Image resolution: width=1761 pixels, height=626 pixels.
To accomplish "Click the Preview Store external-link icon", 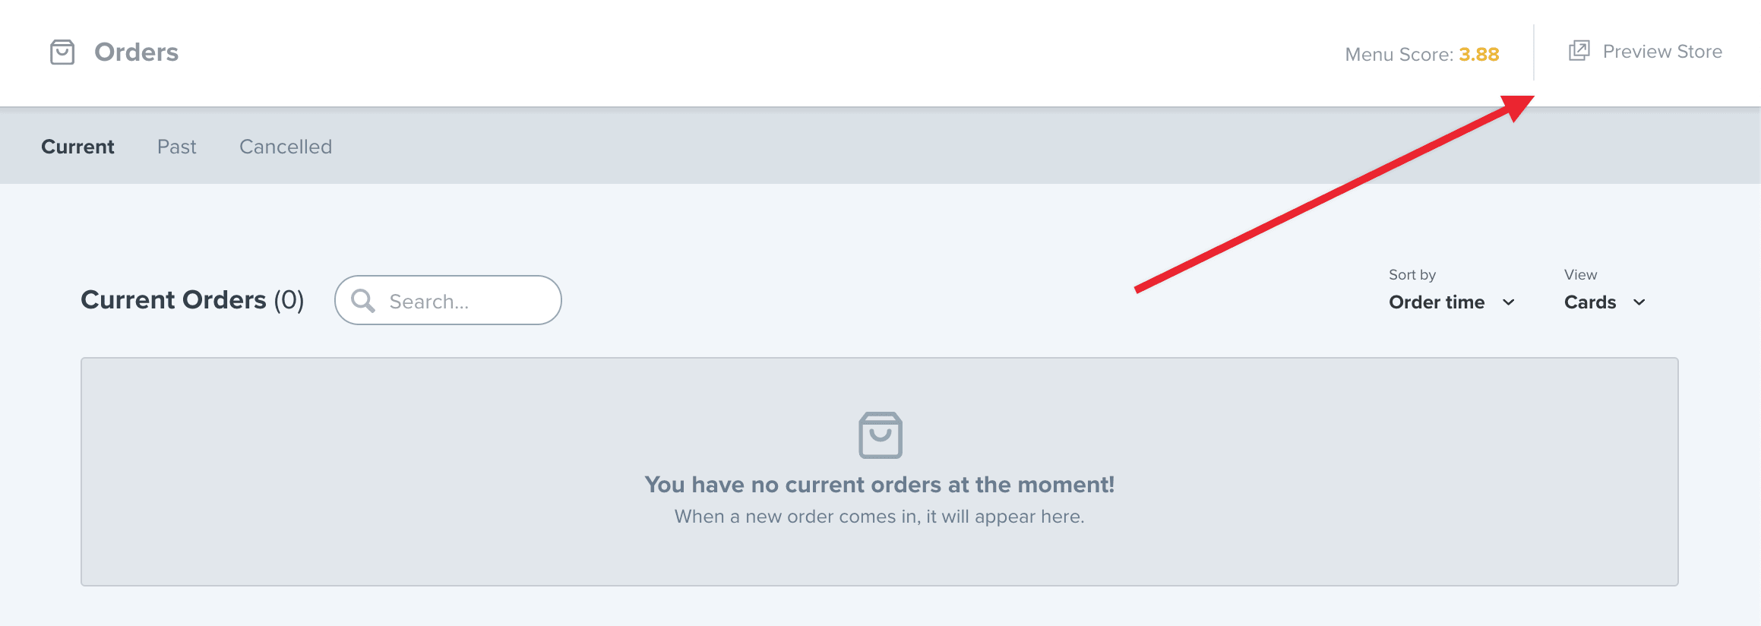I will (x=1579, y=51).
